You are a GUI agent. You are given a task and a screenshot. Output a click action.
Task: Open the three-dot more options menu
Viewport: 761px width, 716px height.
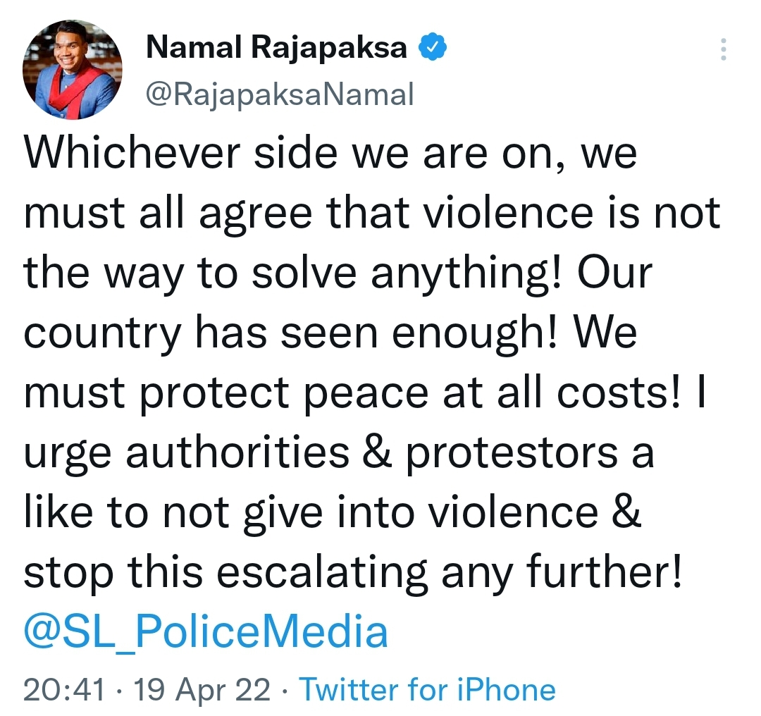(724, 51)
